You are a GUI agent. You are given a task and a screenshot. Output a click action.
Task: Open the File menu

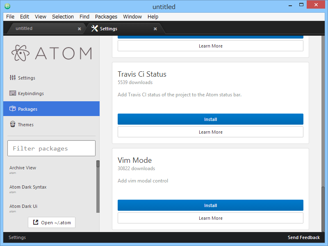pos(10,17)
